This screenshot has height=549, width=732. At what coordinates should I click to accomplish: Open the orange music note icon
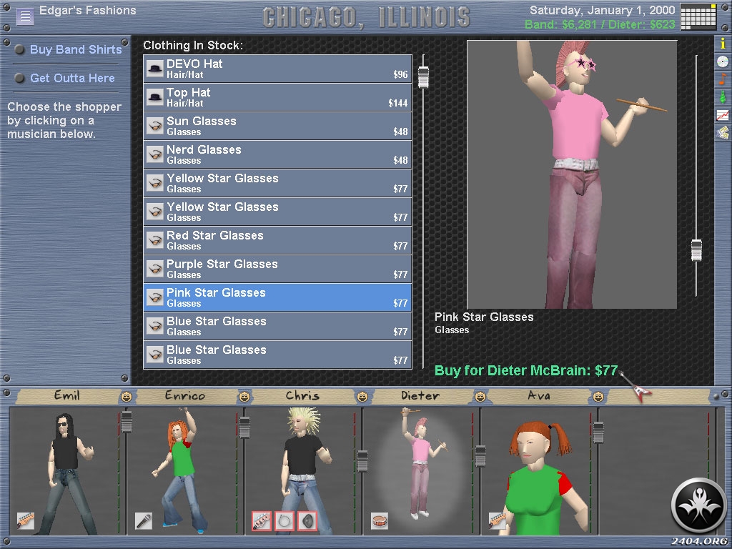(723, 79)
